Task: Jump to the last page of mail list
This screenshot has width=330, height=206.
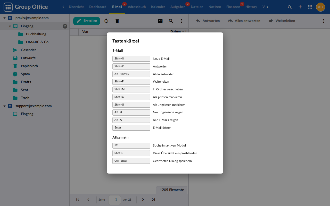Action: pyautogui.click(x=153, y=200)
